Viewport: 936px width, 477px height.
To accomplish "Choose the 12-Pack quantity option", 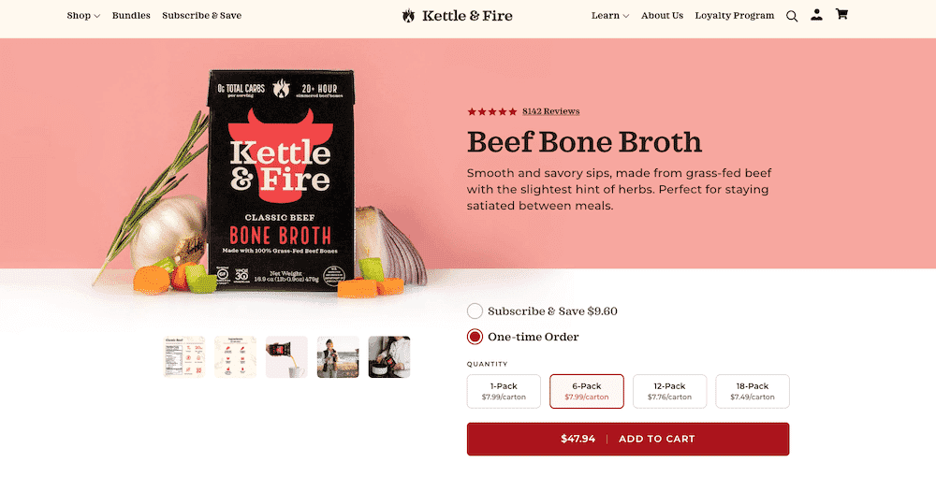I will point(669,391).
